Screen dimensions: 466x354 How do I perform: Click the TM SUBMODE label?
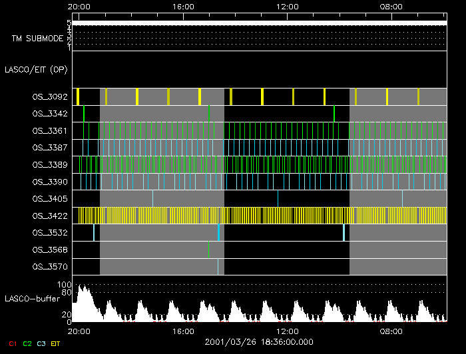(x=37, y=39)
